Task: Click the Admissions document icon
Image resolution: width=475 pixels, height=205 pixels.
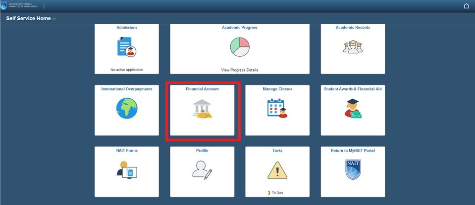Action: click(x=126, y=46)
